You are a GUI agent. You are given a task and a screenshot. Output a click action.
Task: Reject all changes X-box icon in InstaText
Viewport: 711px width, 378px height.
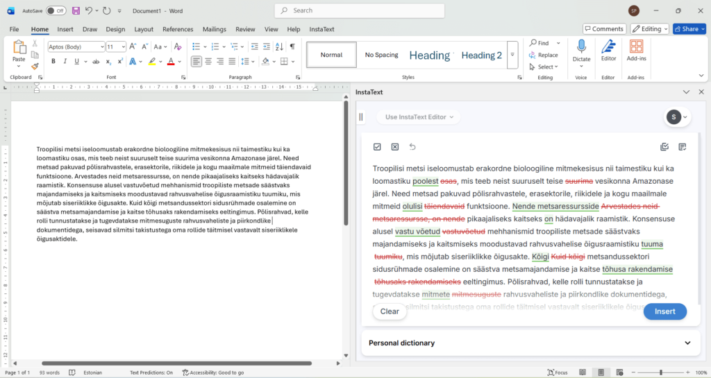pos(394,147)
